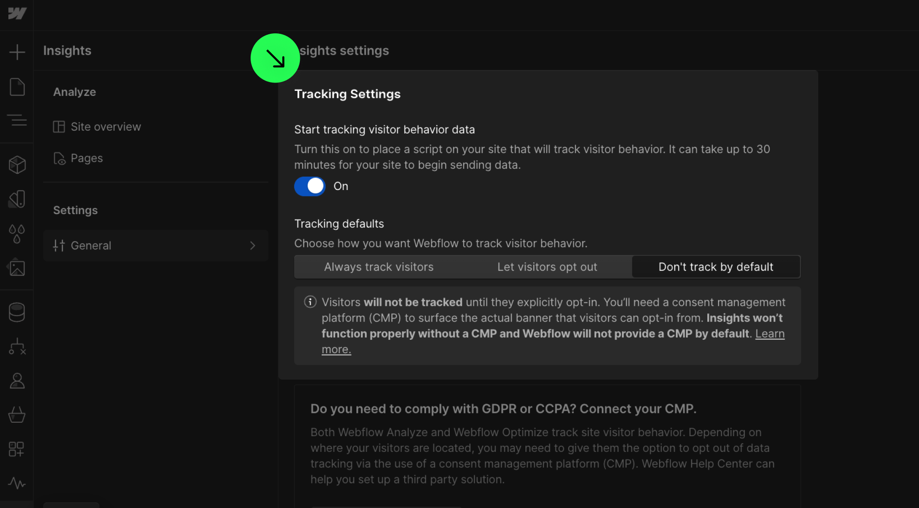Open the Users account icon
The height and width of the screenshot is (508, 919).
17,381
